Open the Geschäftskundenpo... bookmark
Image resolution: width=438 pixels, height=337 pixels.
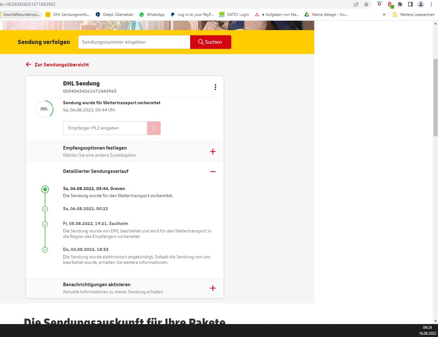pyautogui.click(x=21, y=15)
